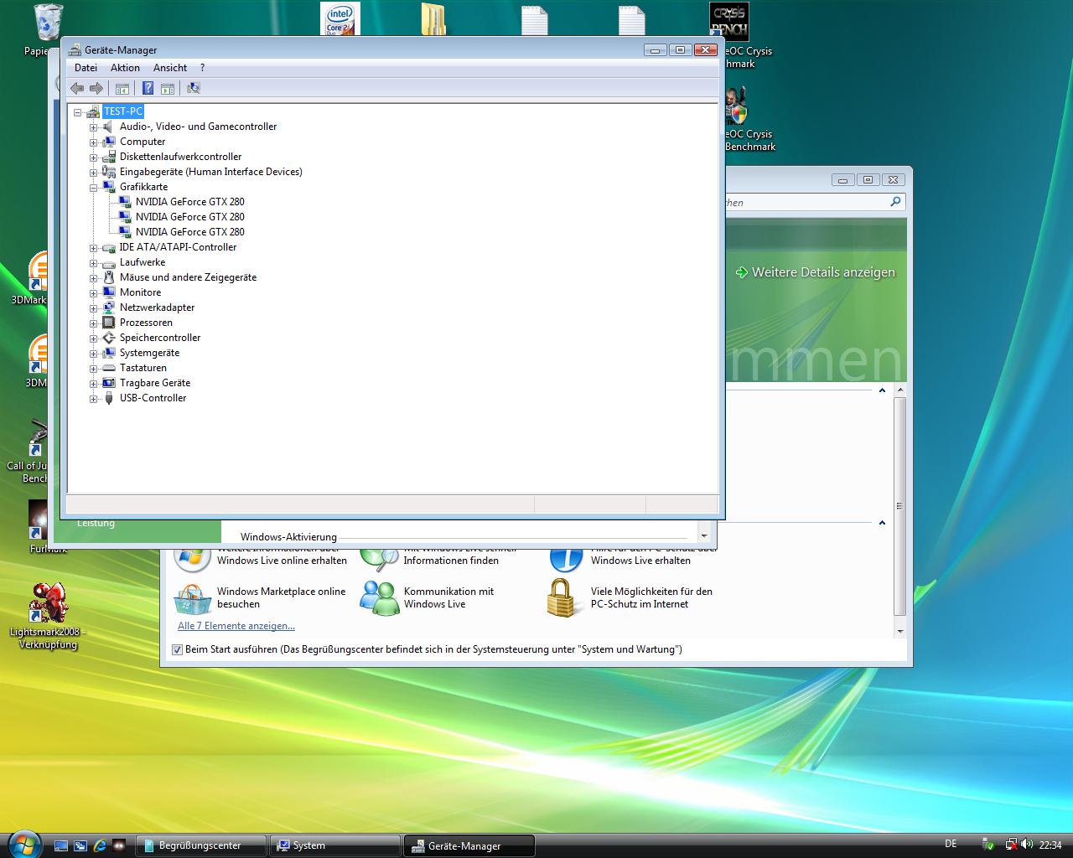The image size is (1073, 858).
Task: Toggle the console tree show/hide icon
Action: click(x=122, y=88)
